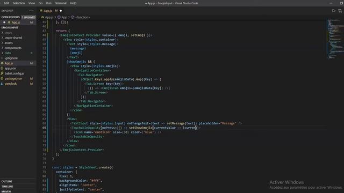Click the package.json braces icon
Viewport: 344px width, 193px height.
click(x=2, y=79)
